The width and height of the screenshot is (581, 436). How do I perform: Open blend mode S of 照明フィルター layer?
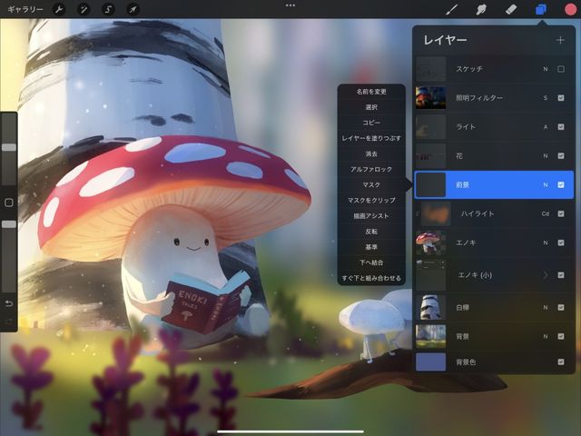[546, 98]
